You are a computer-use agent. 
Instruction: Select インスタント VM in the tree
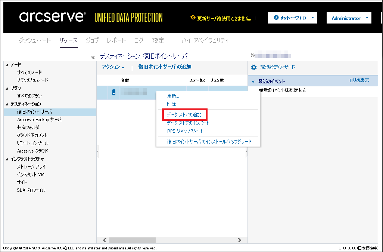pos(31,175)
